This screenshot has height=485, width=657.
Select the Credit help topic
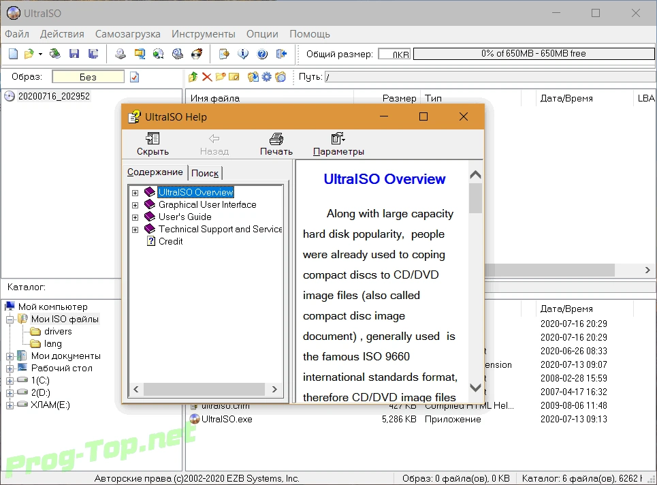pyautogui.click(x=170, y=241)
